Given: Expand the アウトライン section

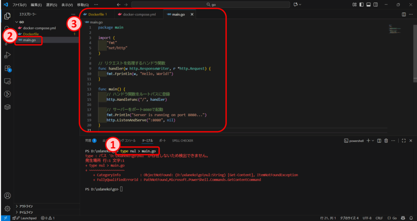Looking at the screenshot, I should [x=26, y=206].
